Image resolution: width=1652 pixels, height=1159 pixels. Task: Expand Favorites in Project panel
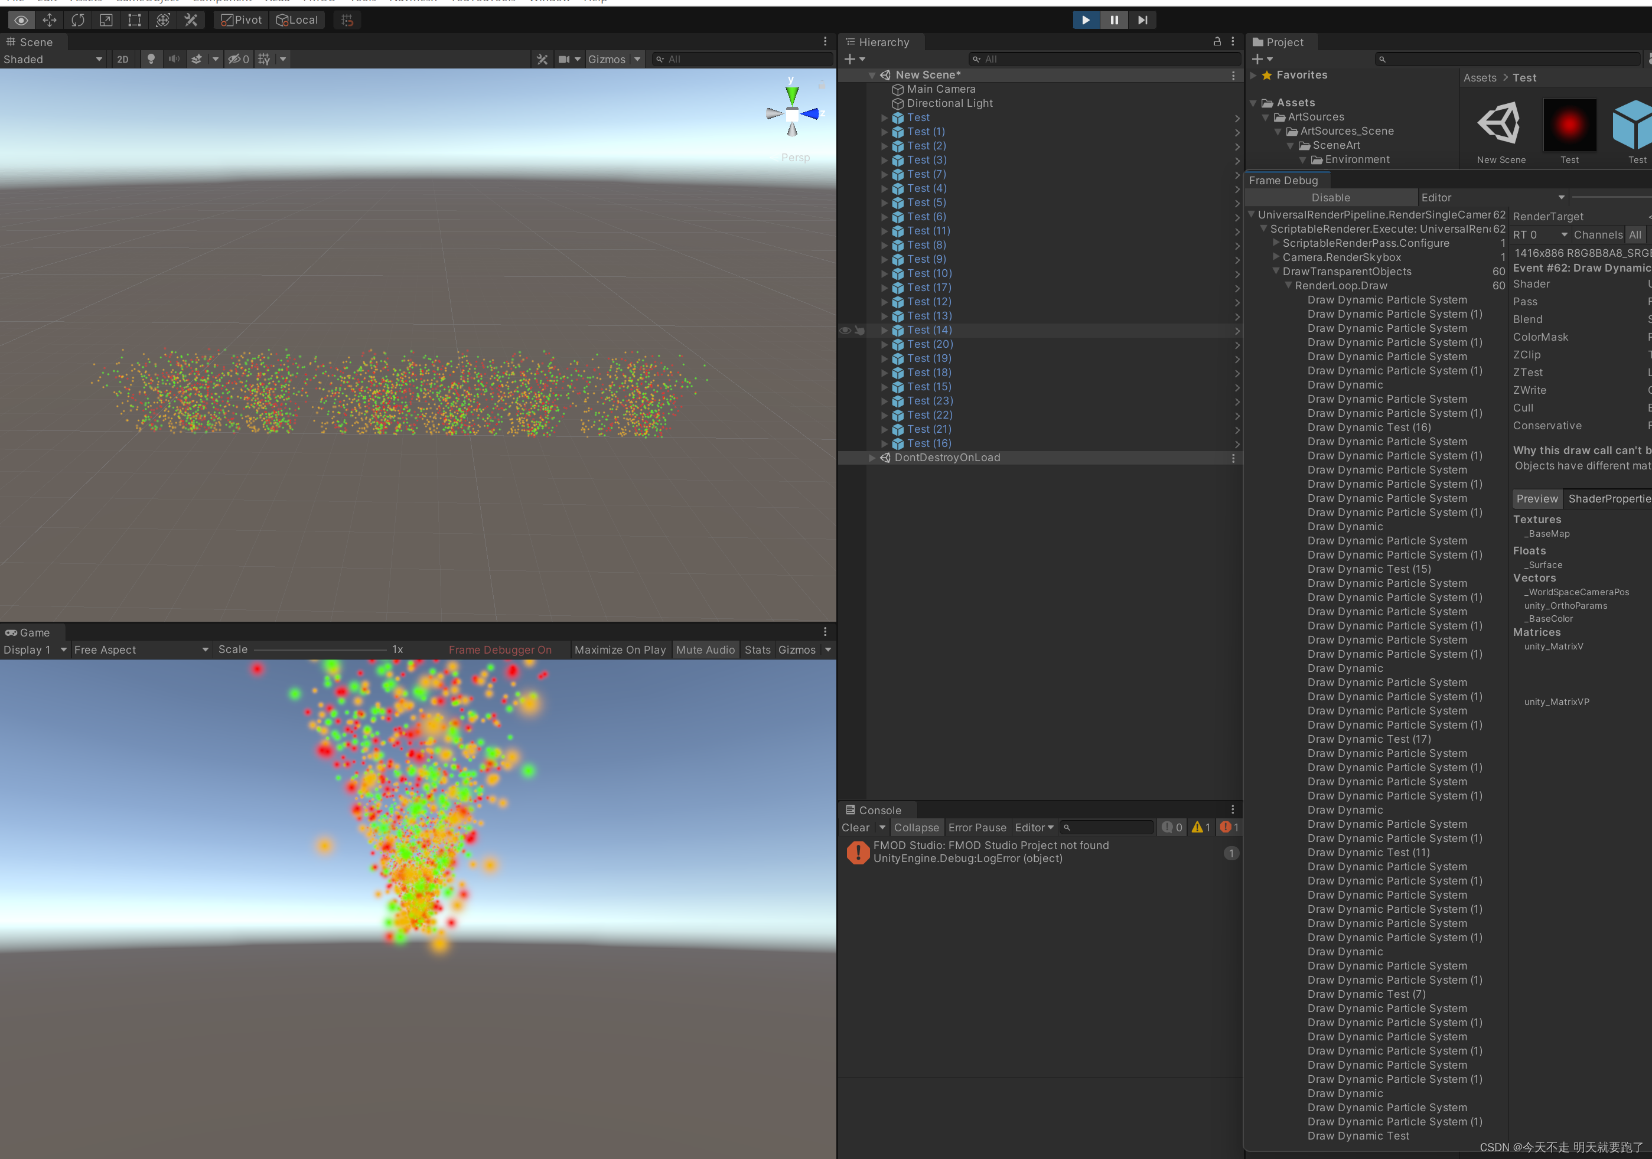[1253, 75]
